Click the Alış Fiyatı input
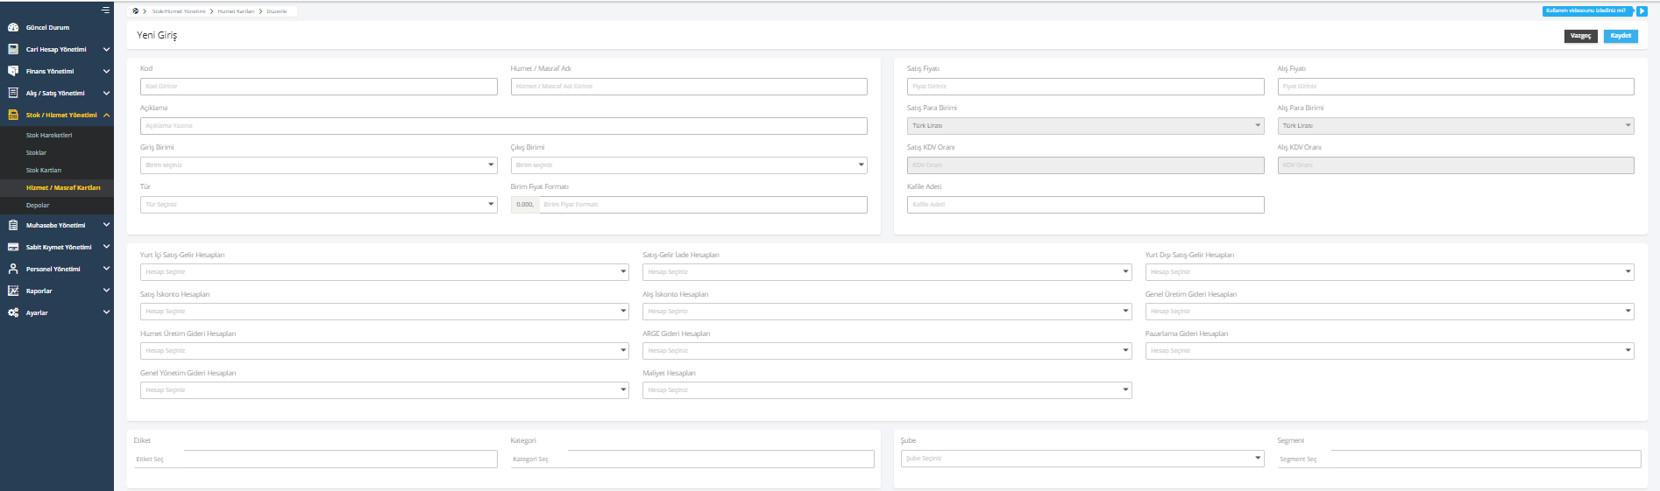This screenshot has width=1660, height=491. coord(1456,86)
